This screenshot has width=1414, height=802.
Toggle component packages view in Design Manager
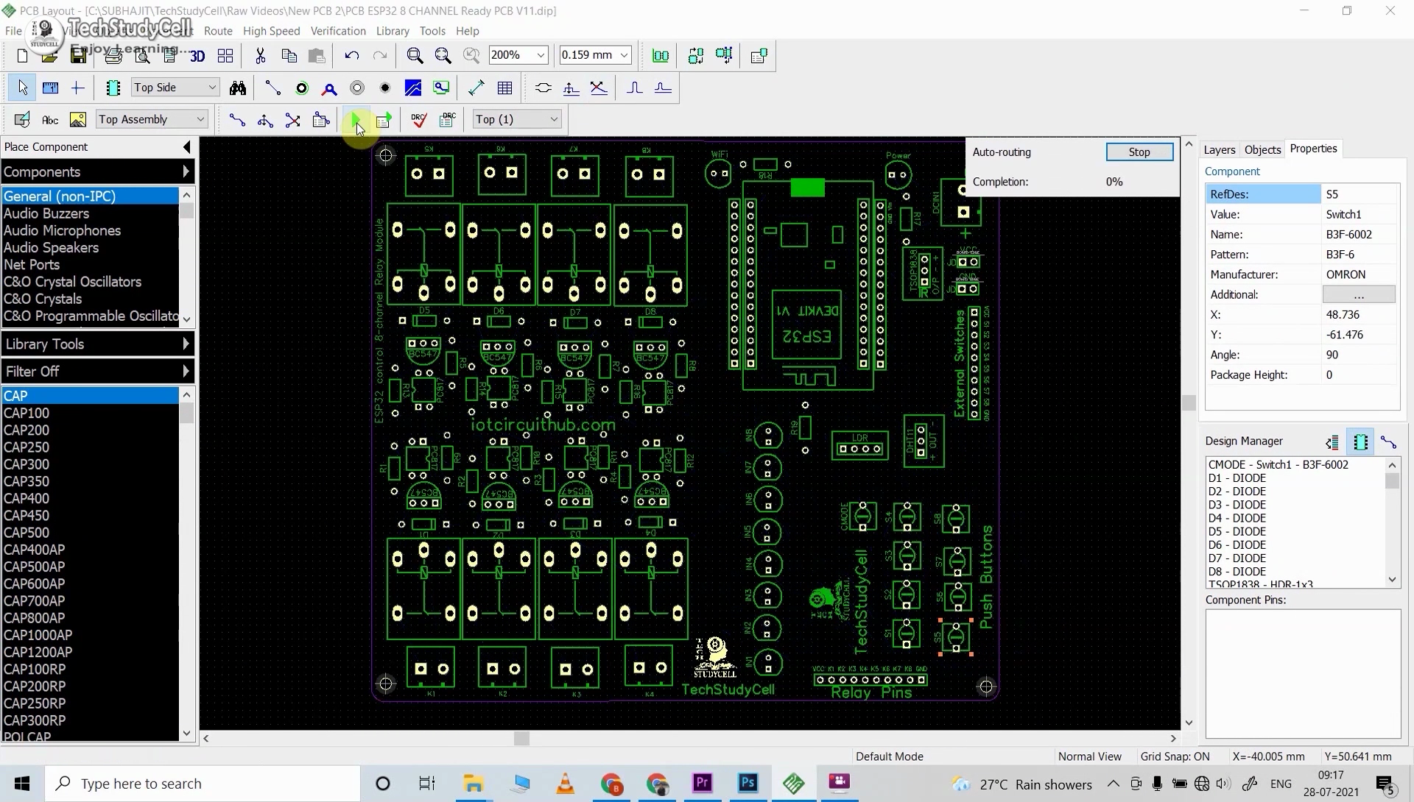click(1360, 441)
